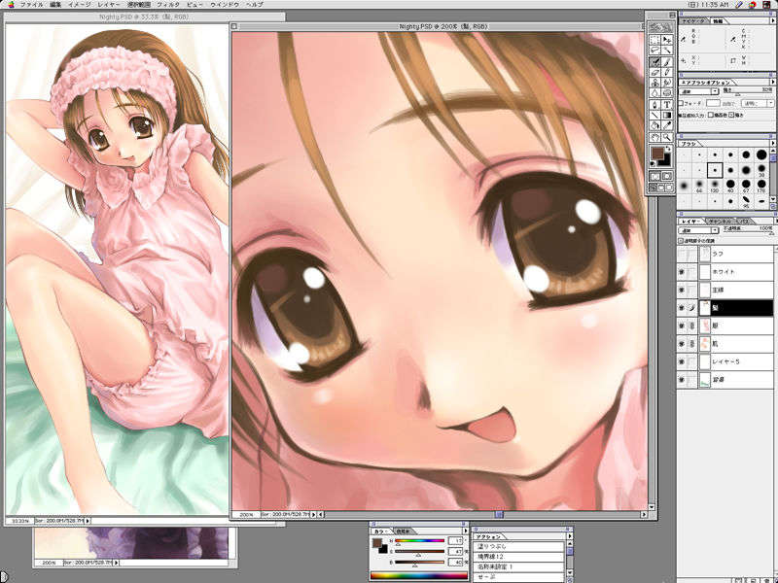Open the 編集 menu
Image resolution: width=778 pixels, height=583 pixels.
[55, 5]
